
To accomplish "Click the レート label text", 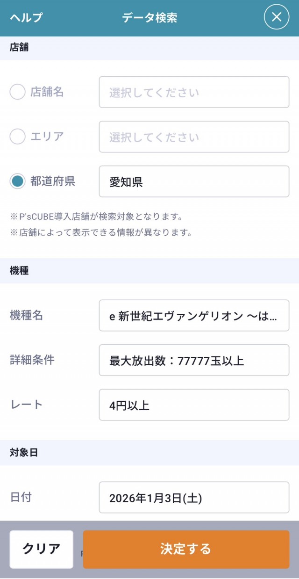I will click(x=26, y=405).
